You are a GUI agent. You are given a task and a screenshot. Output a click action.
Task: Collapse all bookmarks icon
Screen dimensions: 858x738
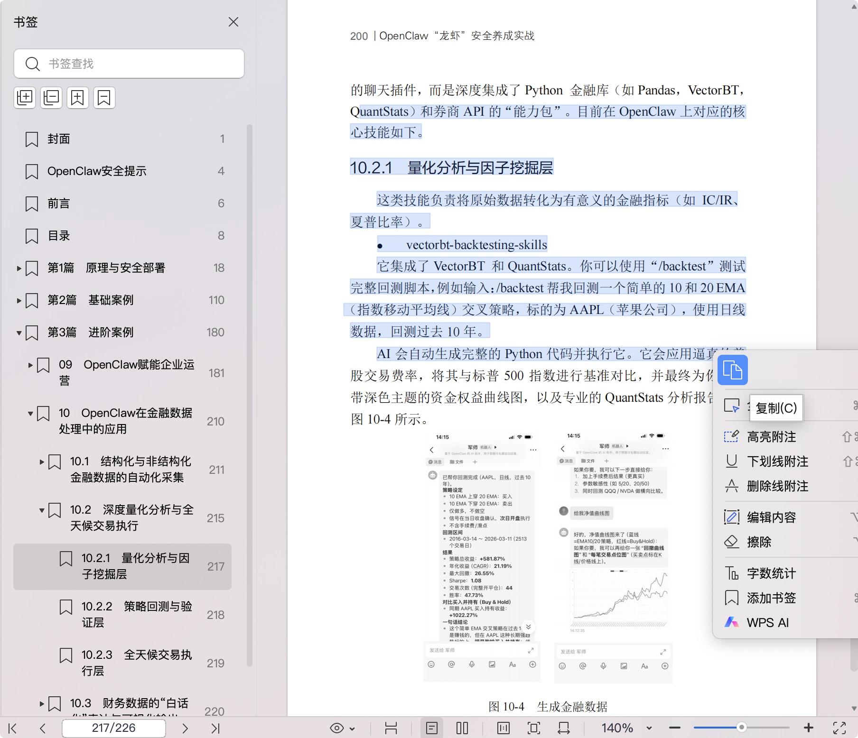(x=51, y=98)
